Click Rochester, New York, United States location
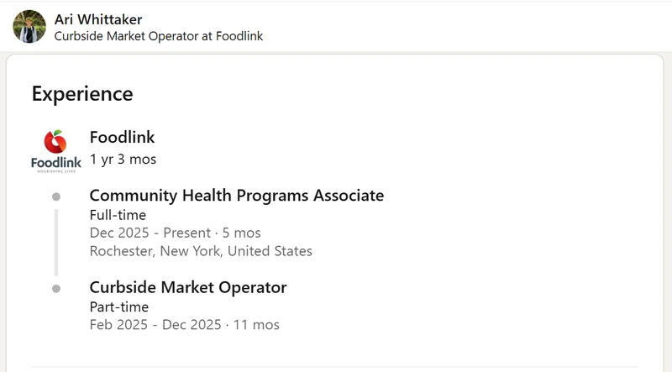The image size is (672, 372). tap(201, 251)
